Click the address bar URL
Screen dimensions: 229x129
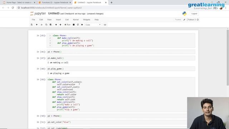pos(51,8)
